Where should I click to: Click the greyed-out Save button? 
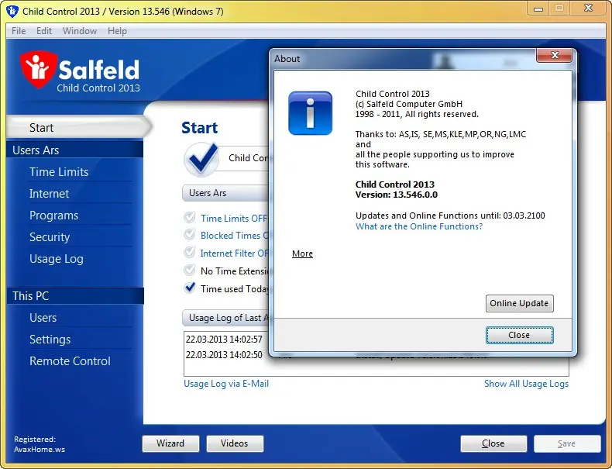point(567,443)
